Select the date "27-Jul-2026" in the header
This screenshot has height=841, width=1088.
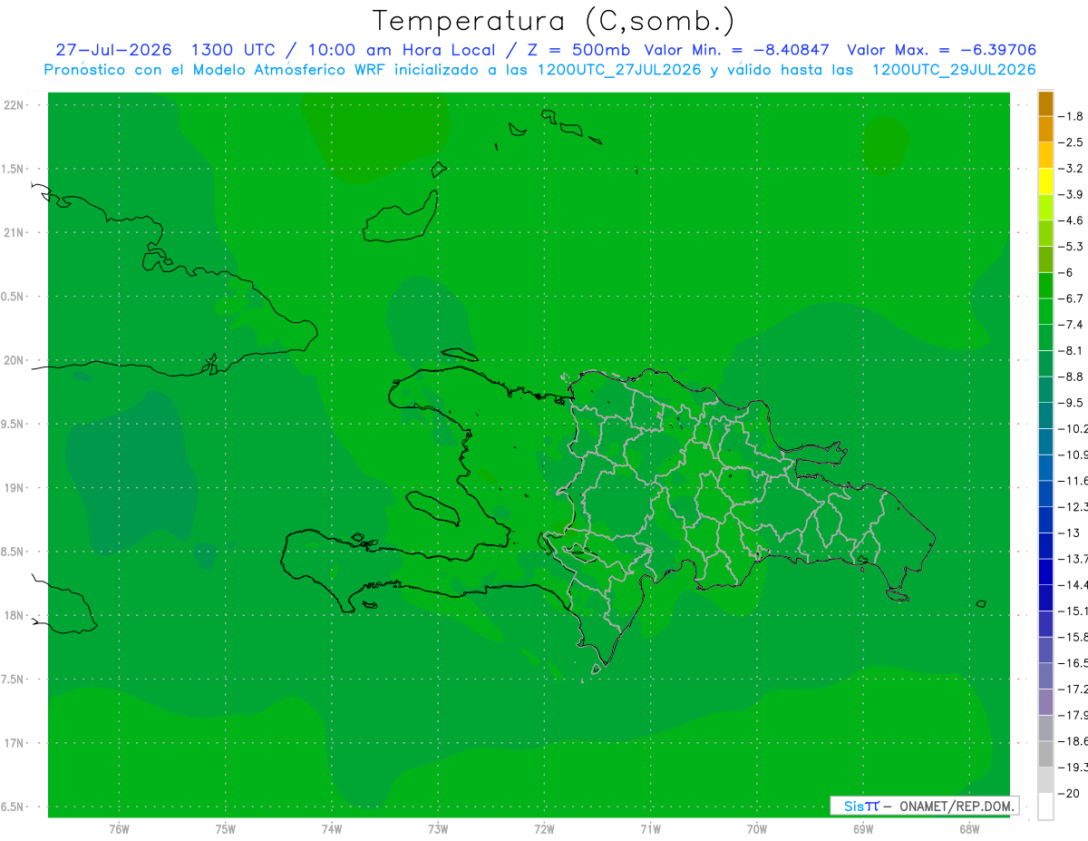click(x=114, y=50)
